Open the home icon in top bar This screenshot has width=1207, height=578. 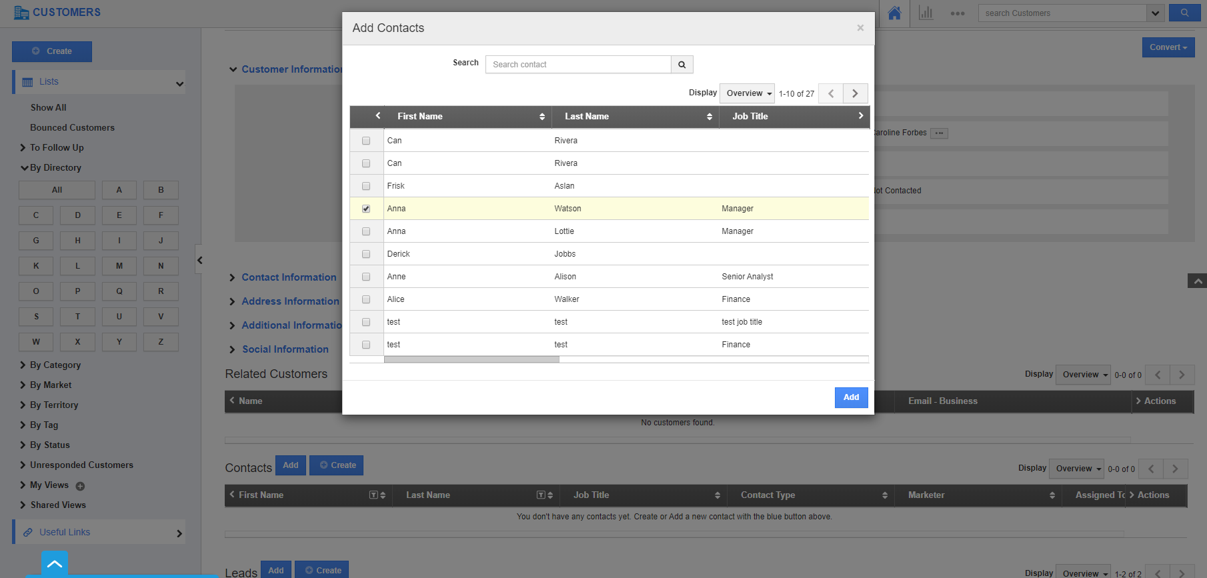click(894, 13)
